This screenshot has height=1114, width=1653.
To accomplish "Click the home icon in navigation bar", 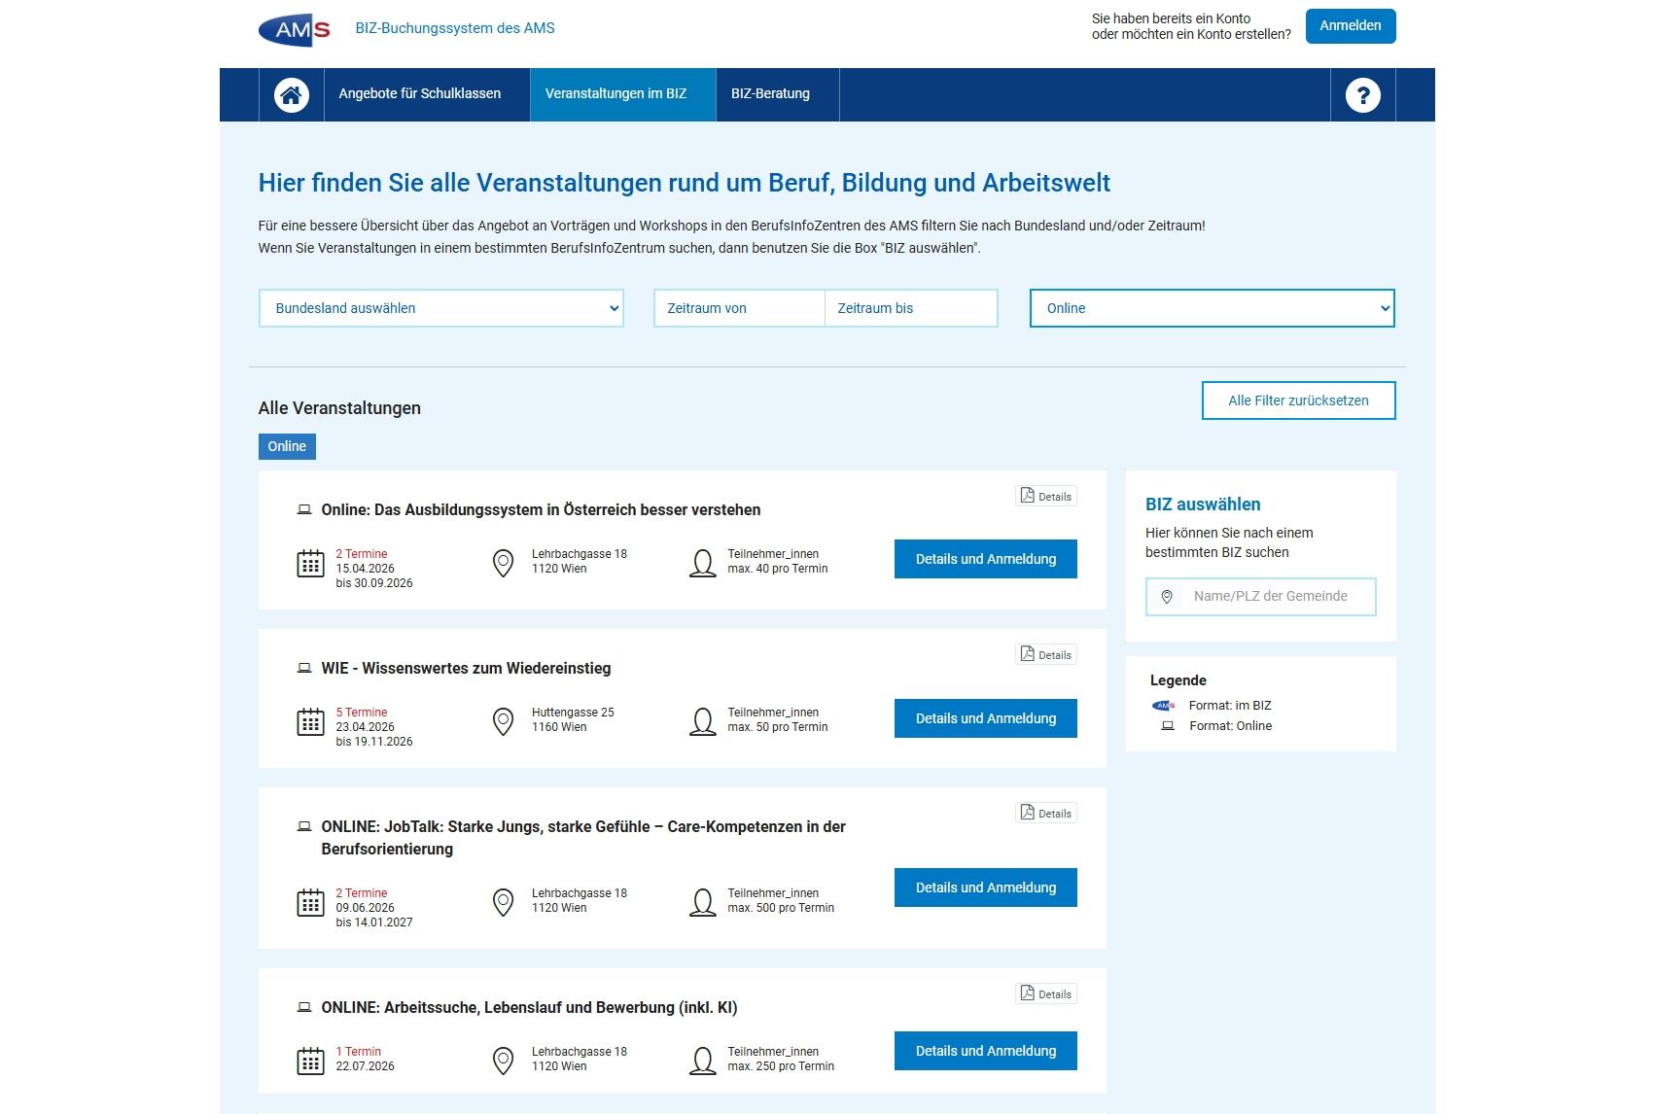I will 291,94.
